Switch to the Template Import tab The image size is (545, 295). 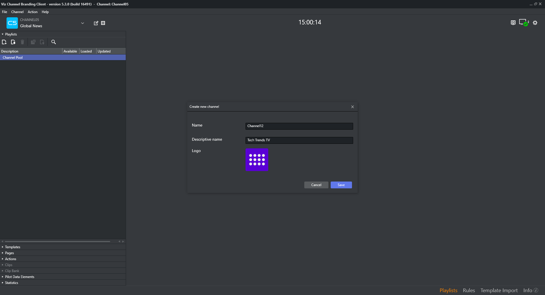point(499,290)
